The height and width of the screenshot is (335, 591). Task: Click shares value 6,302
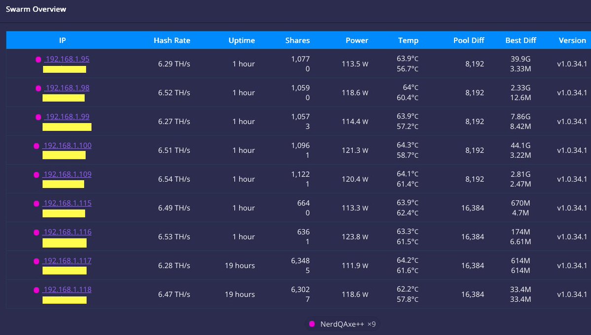(300, 290)
